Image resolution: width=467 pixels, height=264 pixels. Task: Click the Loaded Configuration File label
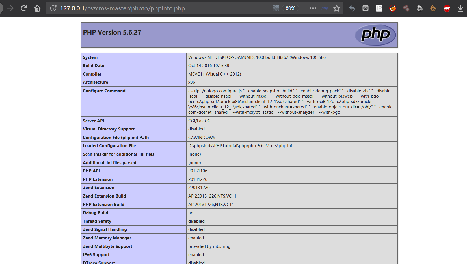tap(109, 146)
